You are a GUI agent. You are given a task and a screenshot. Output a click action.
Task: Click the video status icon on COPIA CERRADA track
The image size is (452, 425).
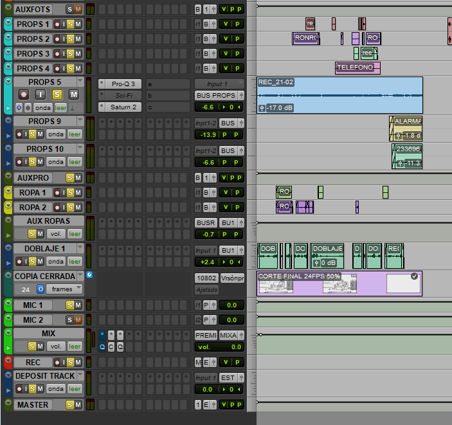click(89, 275)
